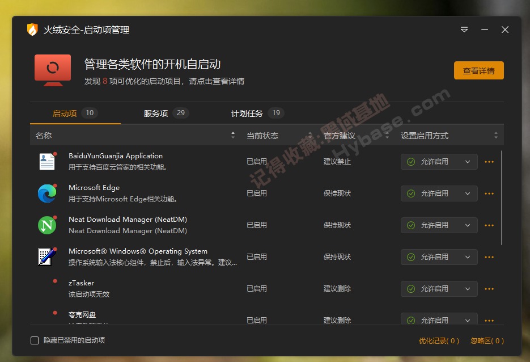Open more options for 夸克网盘 row
The width and height of the screenshot is (530, 362).
489,321
